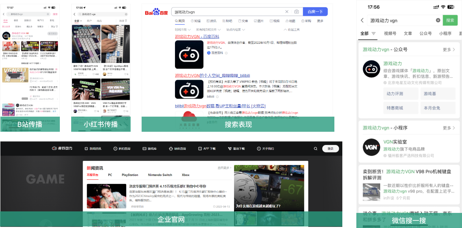
Task: Clear the Bilibili search query
Action: (48, 14)
